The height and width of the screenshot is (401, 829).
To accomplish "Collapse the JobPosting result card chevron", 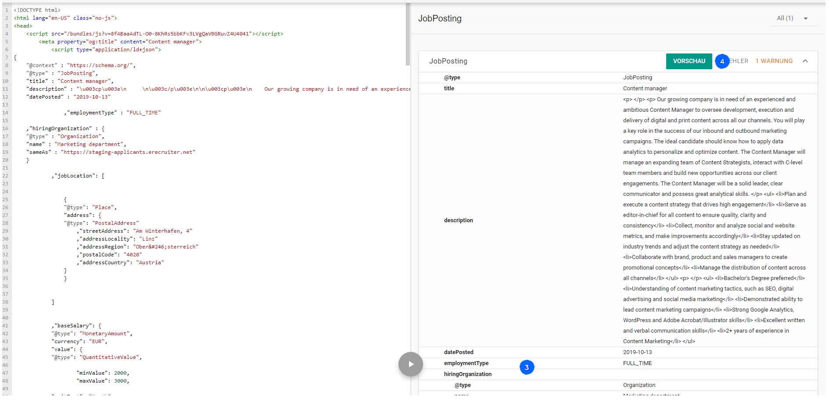I will 805,61.
